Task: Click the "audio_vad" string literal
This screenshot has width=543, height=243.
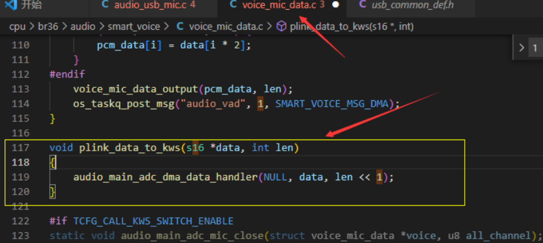Action: click(x=213, y=103)
